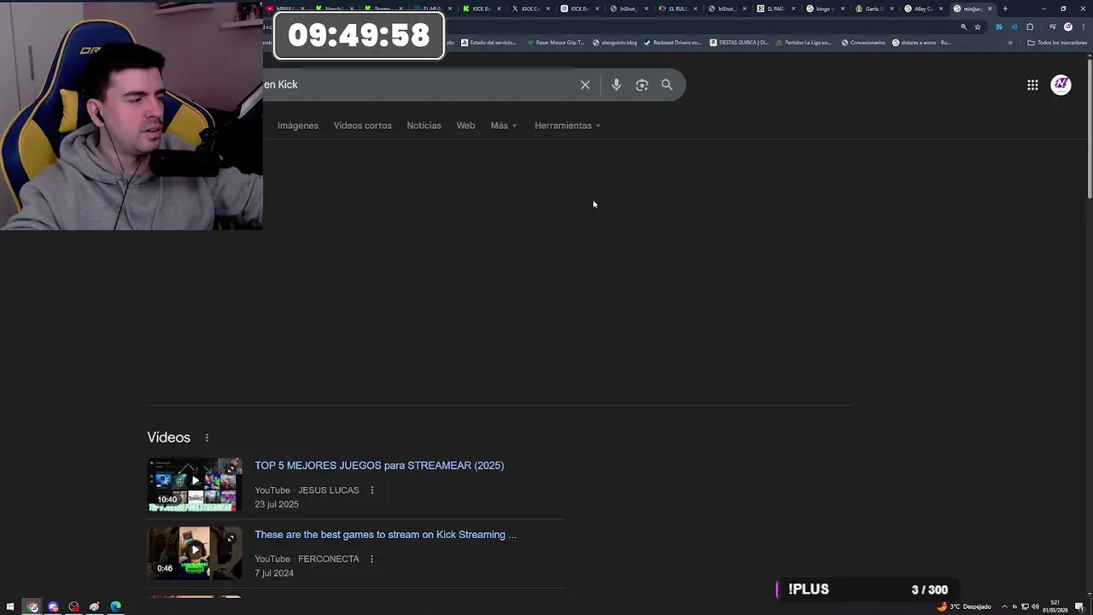Image resolution: width=1093 pixels, height=615 pixels.
Task: Open the Razer Mouse Grip bookmark
Action: pos(555,42)
